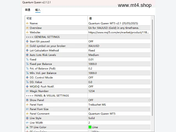
Task: Click the string icon beside Panel Font
Action: [27, 105]
